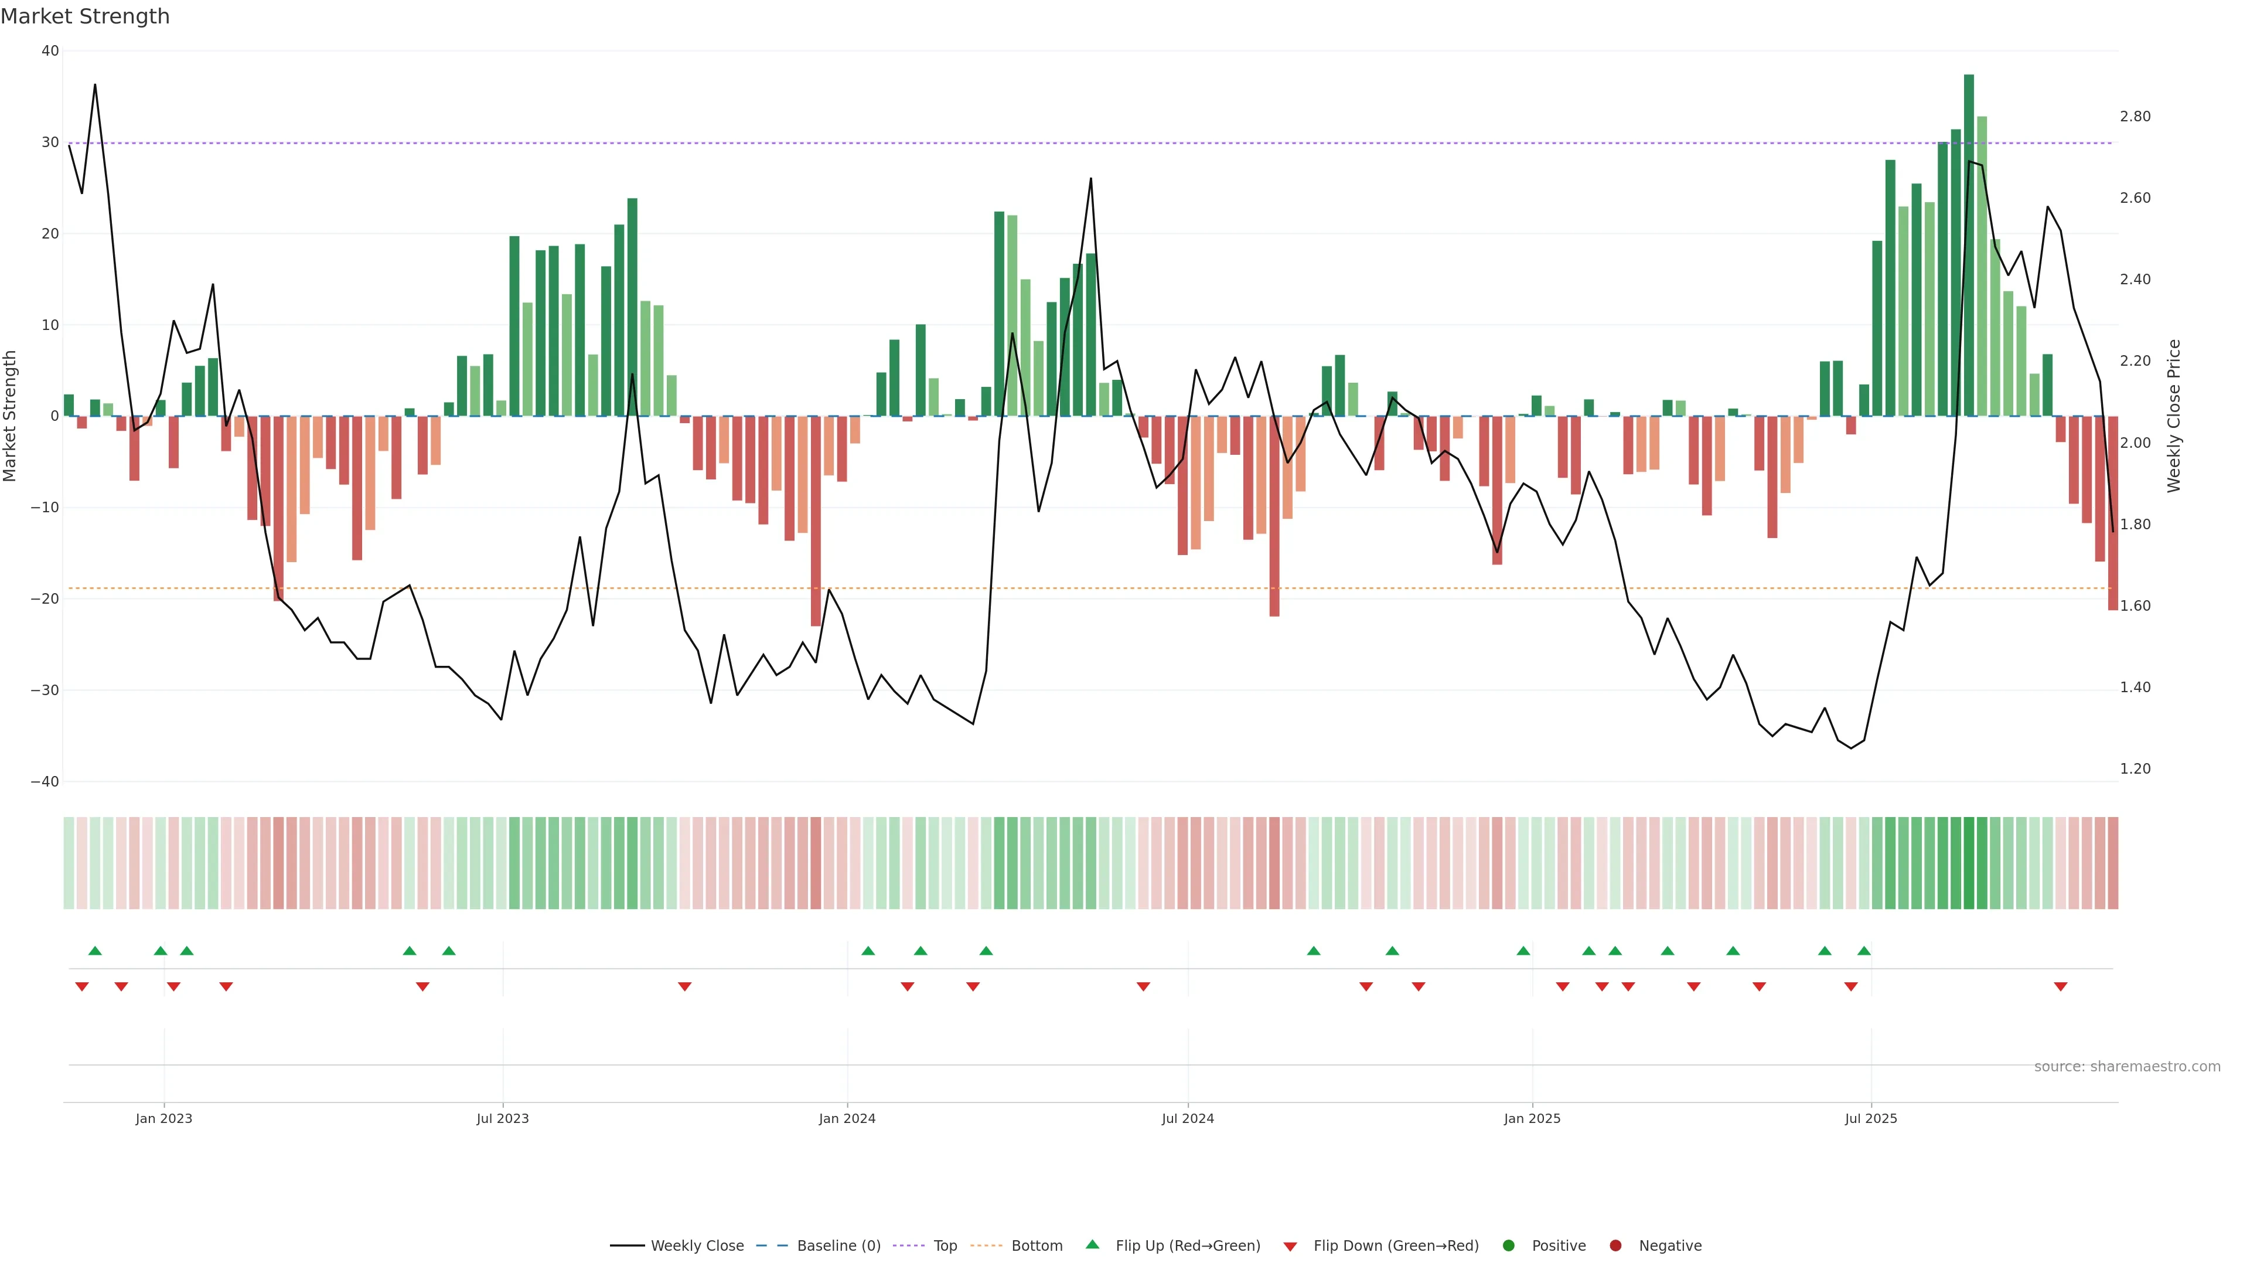2250x1266 pixels.
Task: Click the Jan 2025 x-axis label
Action: [1532, 1118]
